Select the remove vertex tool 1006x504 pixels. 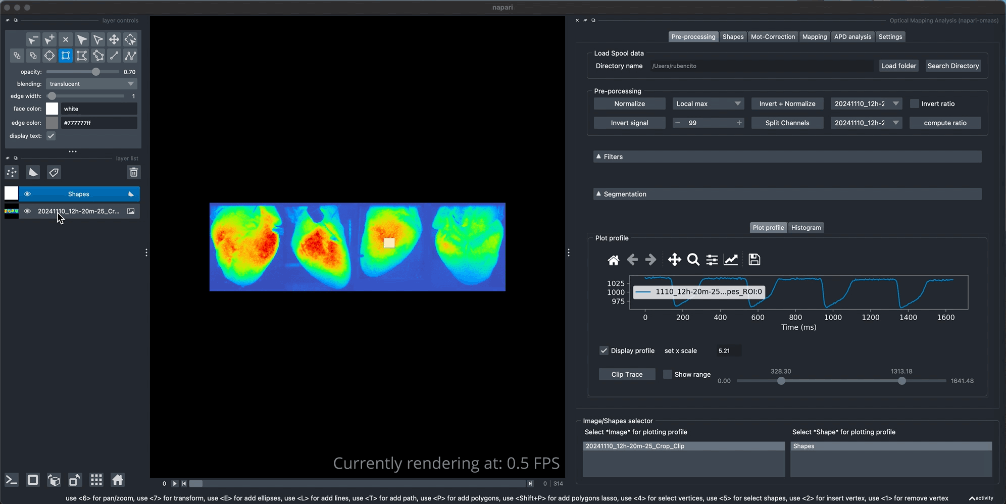(33, 39)
